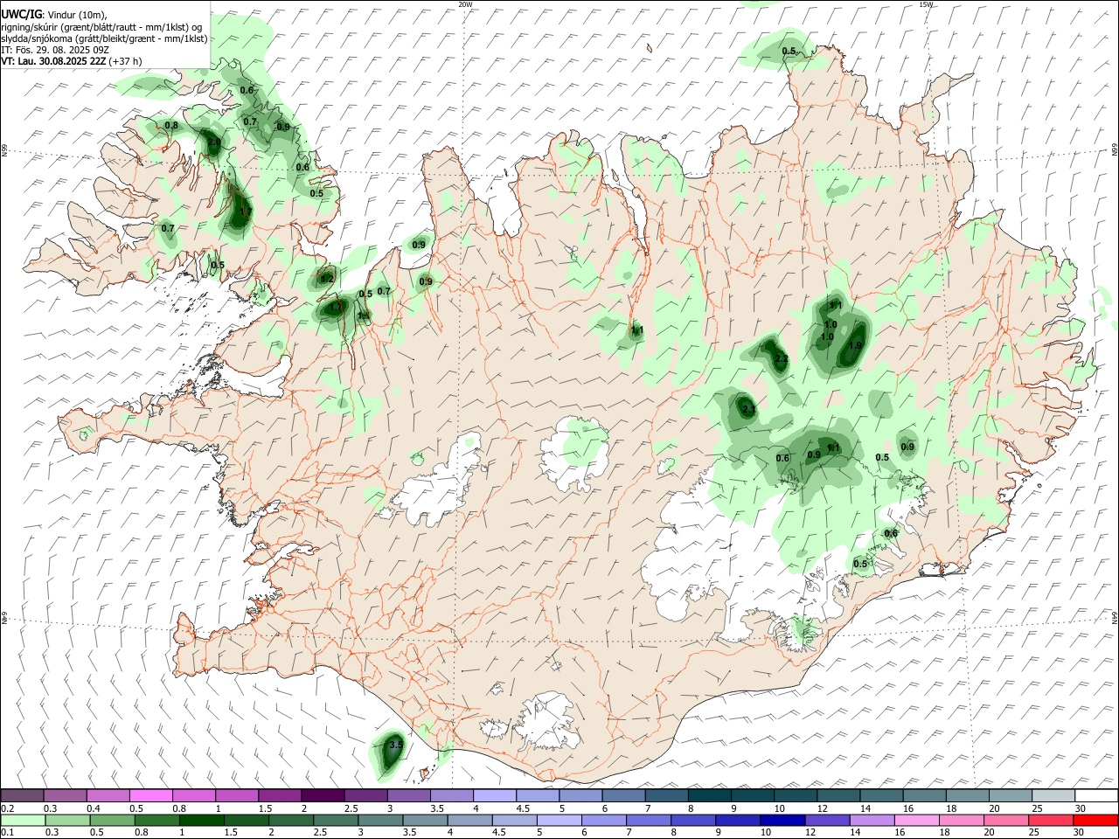Click the lower legend swatch starting at 25
The height and width of the screenshot is (839, 1119).
[x=1051, y=820]
